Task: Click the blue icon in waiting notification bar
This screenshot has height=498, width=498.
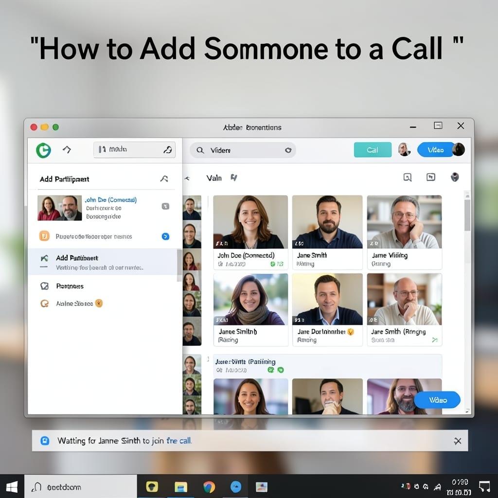Action: tap(45, 441)
